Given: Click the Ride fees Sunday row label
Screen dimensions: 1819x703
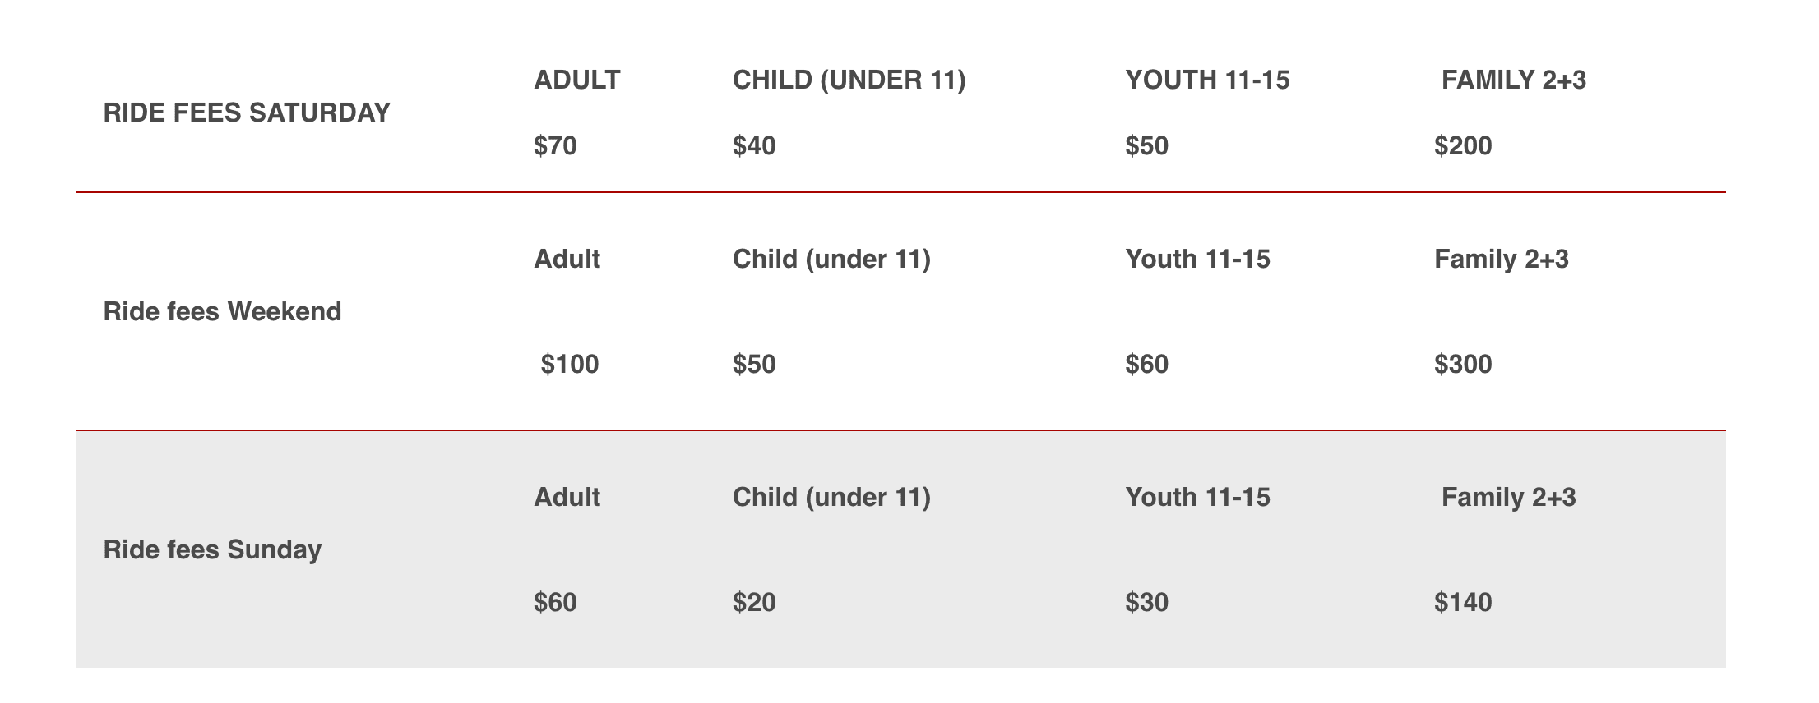Looking at the screenshot, I should pyautogui.click(x=212, y=549).
